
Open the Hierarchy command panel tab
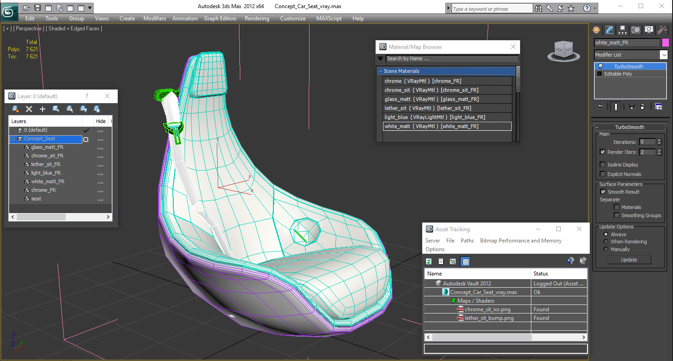coord(623,30)
